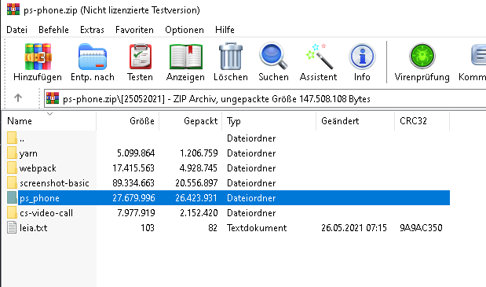Click size value 89.334.663
This screenshot has width=486, height=287.
coord(133,183)
